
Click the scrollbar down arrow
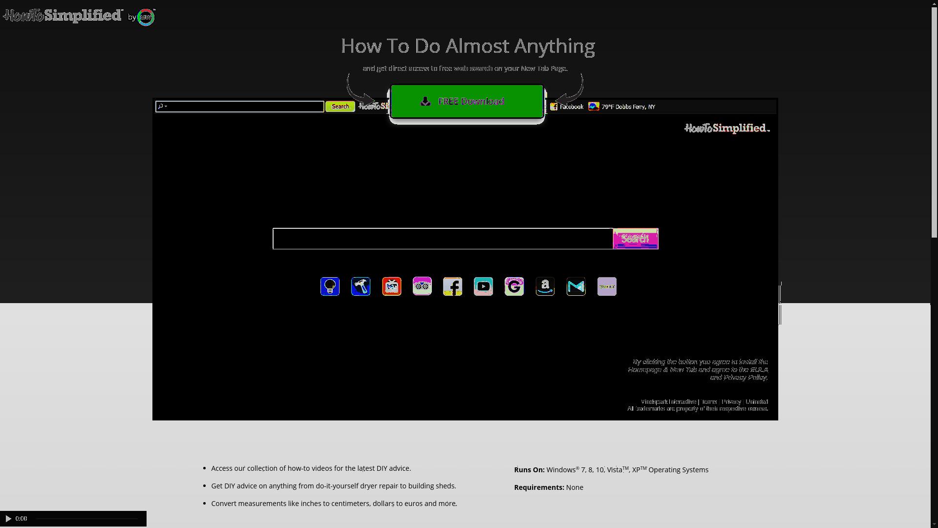click(x=934, y=524)
